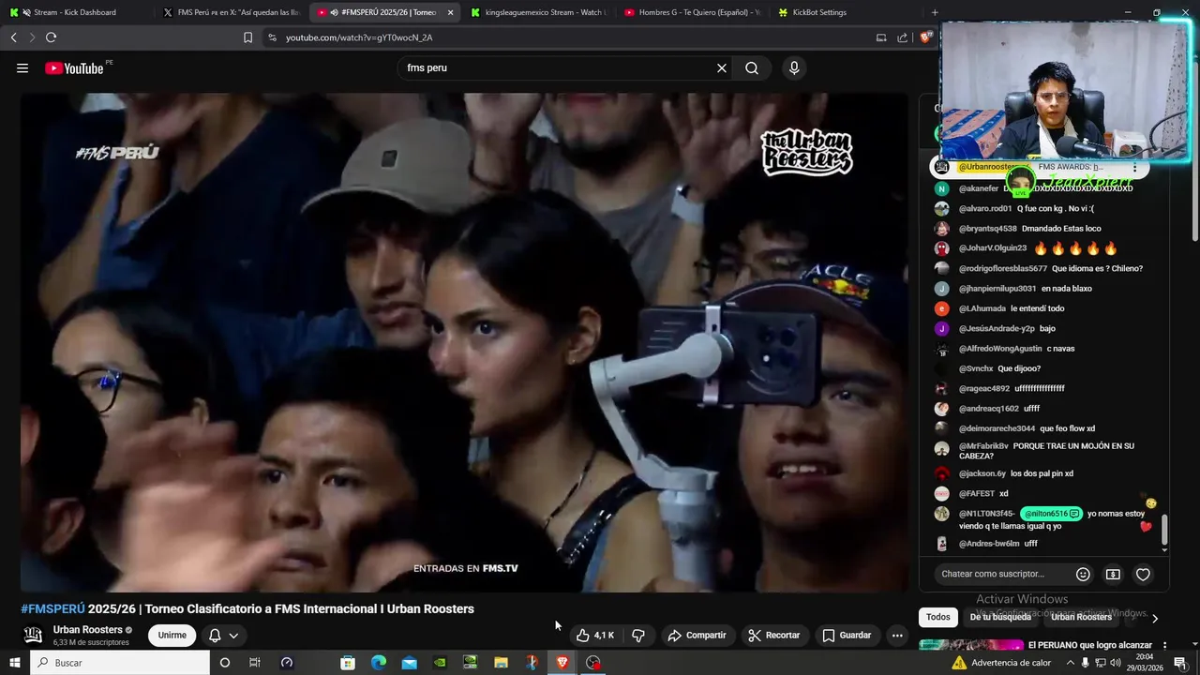Run search with magnifier button
This screenshot has height=675, width=1200.
pos(752,68)
